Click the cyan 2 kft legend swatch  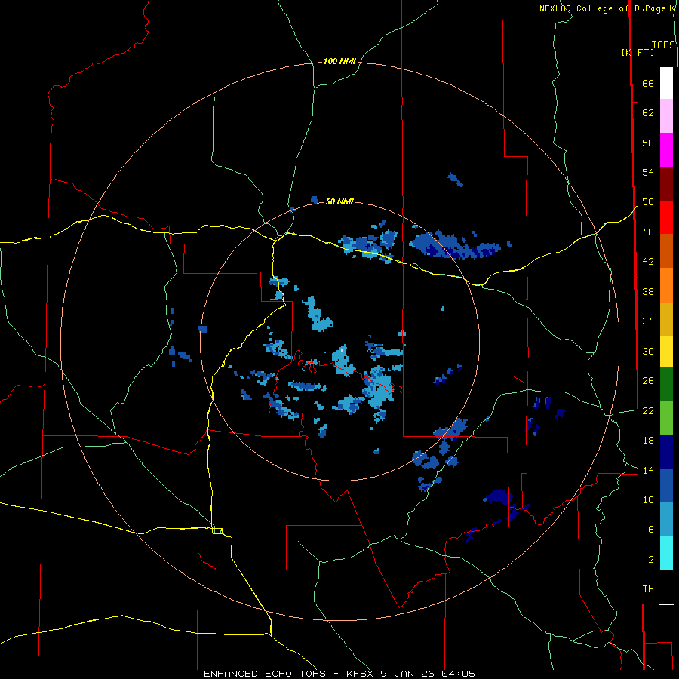click(x=666, y=553)
